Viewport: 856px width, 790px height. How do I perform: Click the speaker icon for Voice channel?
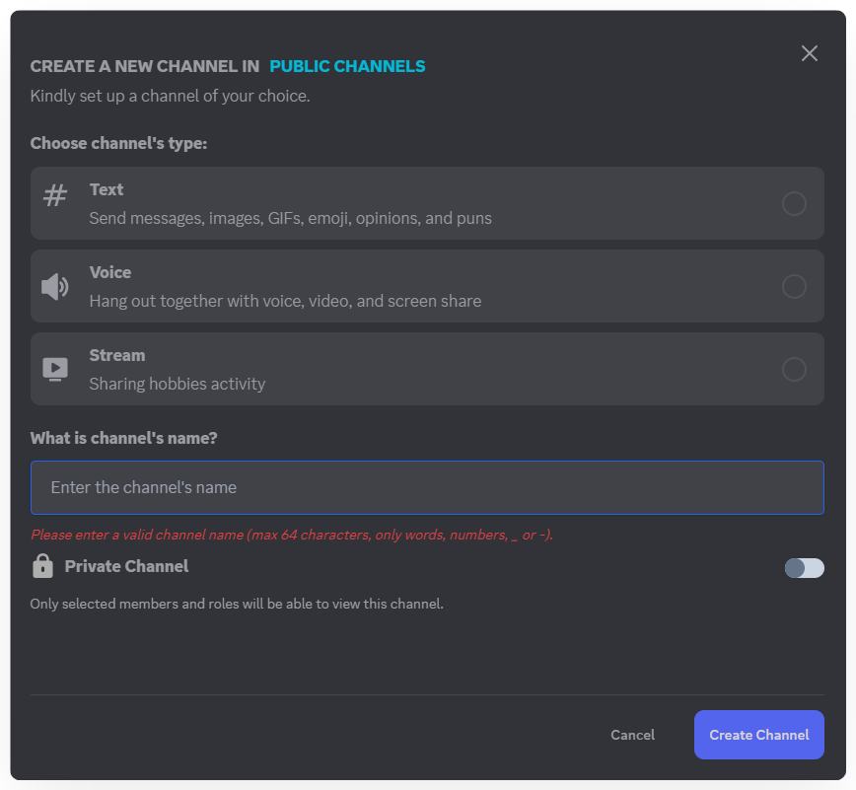[x=55, y=287]
